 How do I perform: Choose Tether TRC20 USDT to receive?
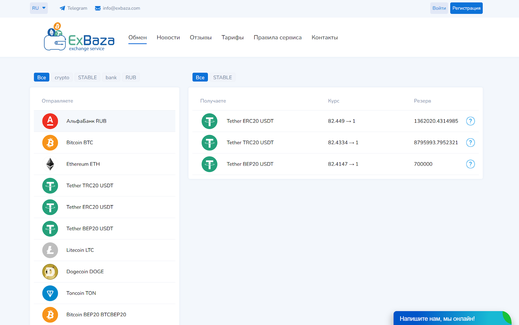[x=335, y=143]
